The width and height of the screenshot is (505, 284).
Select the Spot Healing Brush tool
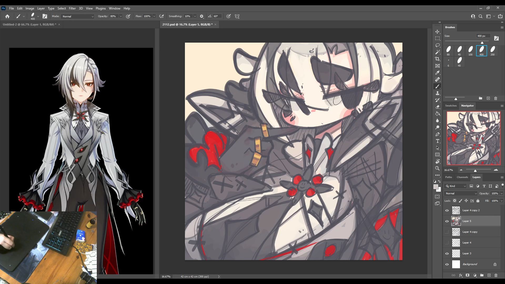tap(437, 79)
